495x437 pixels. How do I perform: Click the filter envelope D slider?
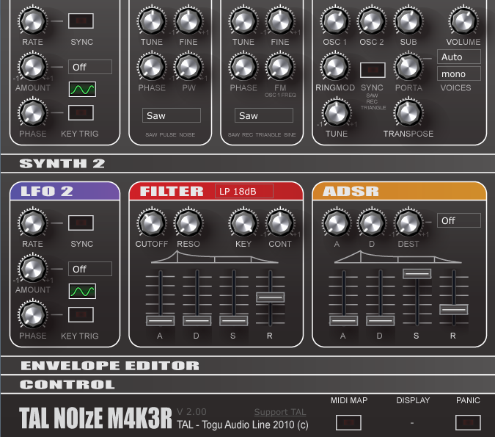pos(197,321)
